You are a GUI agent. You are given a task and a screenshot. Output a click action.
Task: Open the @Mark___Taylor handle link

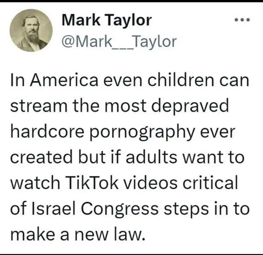pos(119,42)
